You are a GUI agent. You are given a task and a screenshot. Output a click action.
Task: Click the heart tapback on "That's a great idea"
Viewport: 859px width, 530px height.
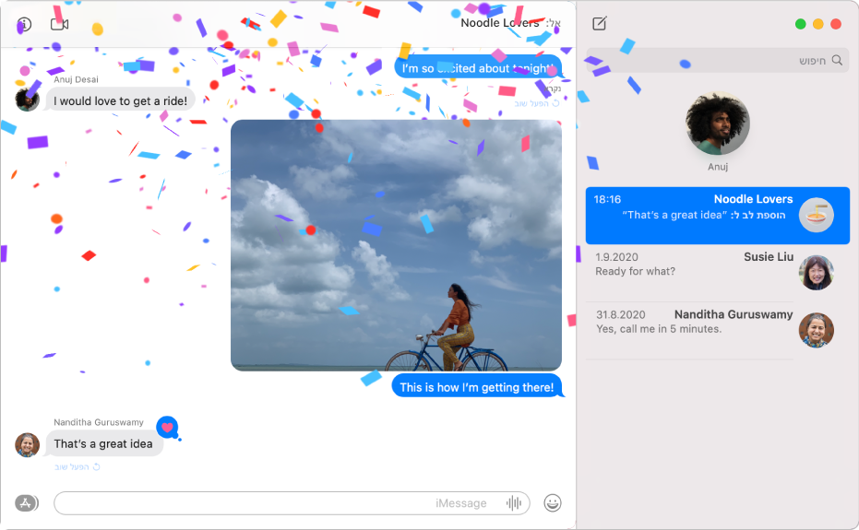click(168, 428)
